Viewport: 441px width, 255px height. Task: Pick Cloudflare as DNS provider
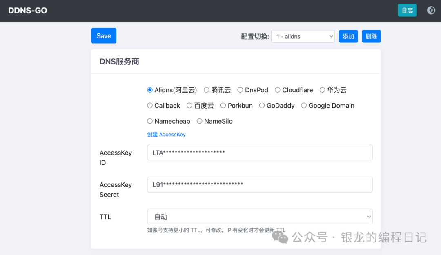click(x=278, y=90)
